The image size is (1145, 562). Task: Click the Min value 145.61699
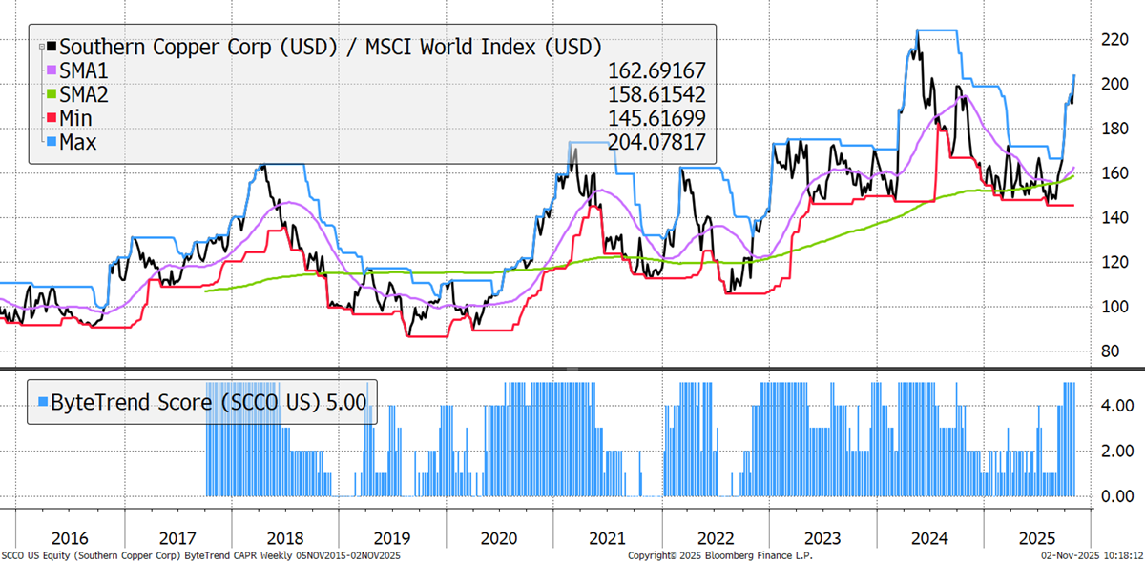pos(656,118)
